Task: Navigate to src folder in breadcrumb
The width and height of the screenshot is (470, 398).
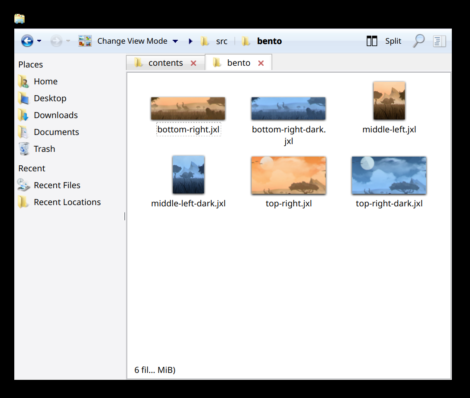Action: coord(214,41)
